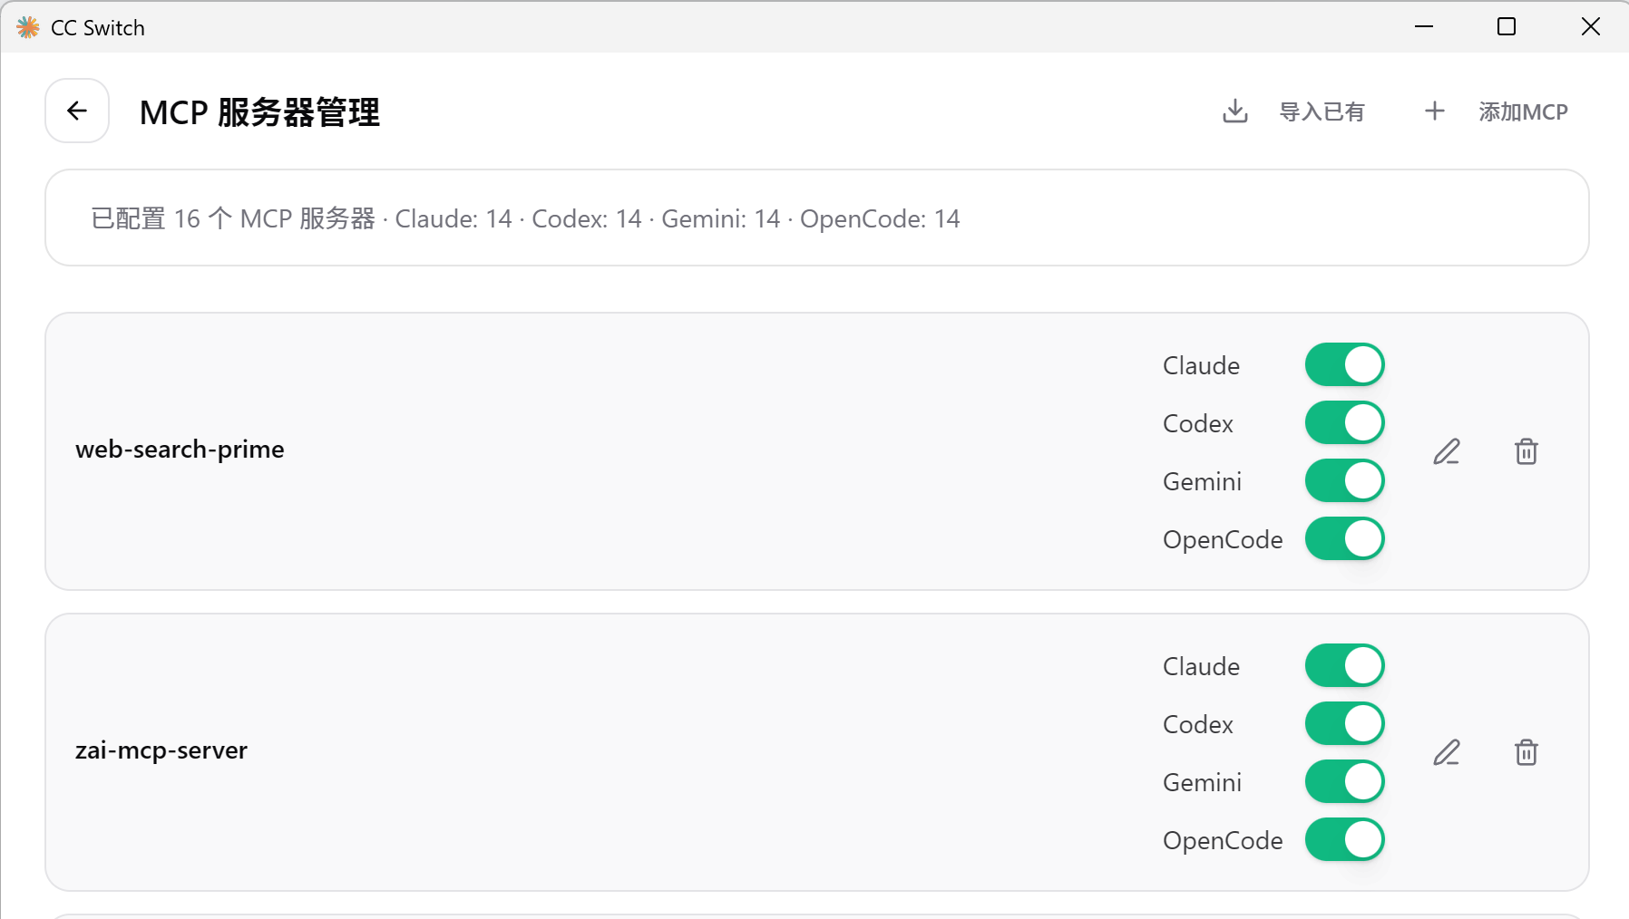Disable Claude for web-search-prime
Image resolution: width=1629 pixels, height=919 pixels.
[x=1344, y=365]
